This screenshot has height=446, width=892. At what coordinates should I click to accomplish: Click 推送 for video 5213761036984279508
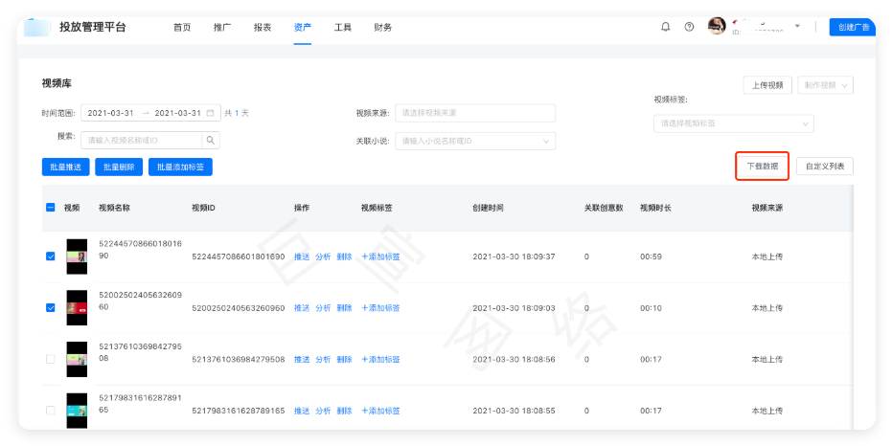click(x=302, y=360)
